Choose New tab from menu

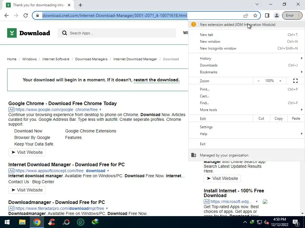(246, 35)
